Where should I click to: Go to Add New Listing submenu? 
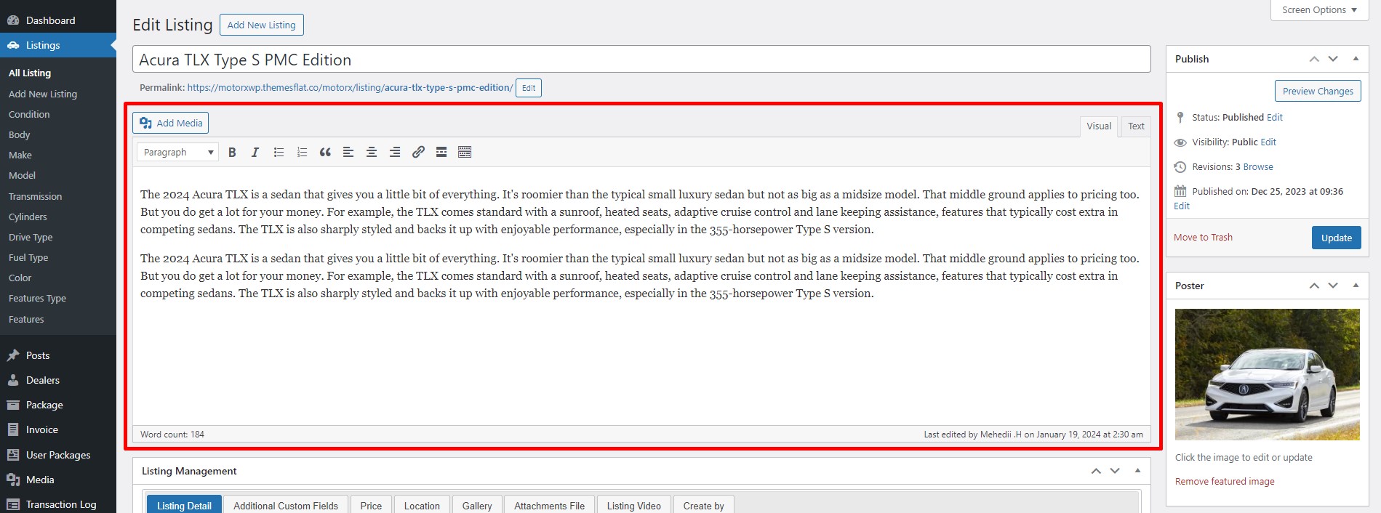pyautogui.click(x=43, y=94)
